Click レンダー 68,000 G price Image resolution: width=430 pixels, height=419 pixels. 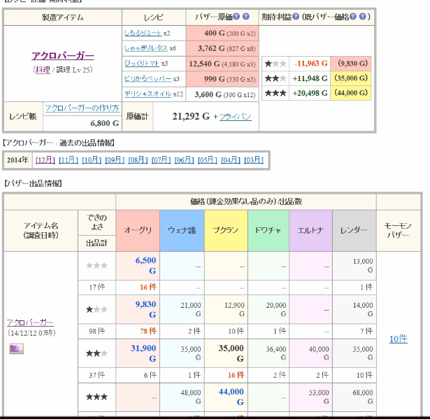pos(363,397)
